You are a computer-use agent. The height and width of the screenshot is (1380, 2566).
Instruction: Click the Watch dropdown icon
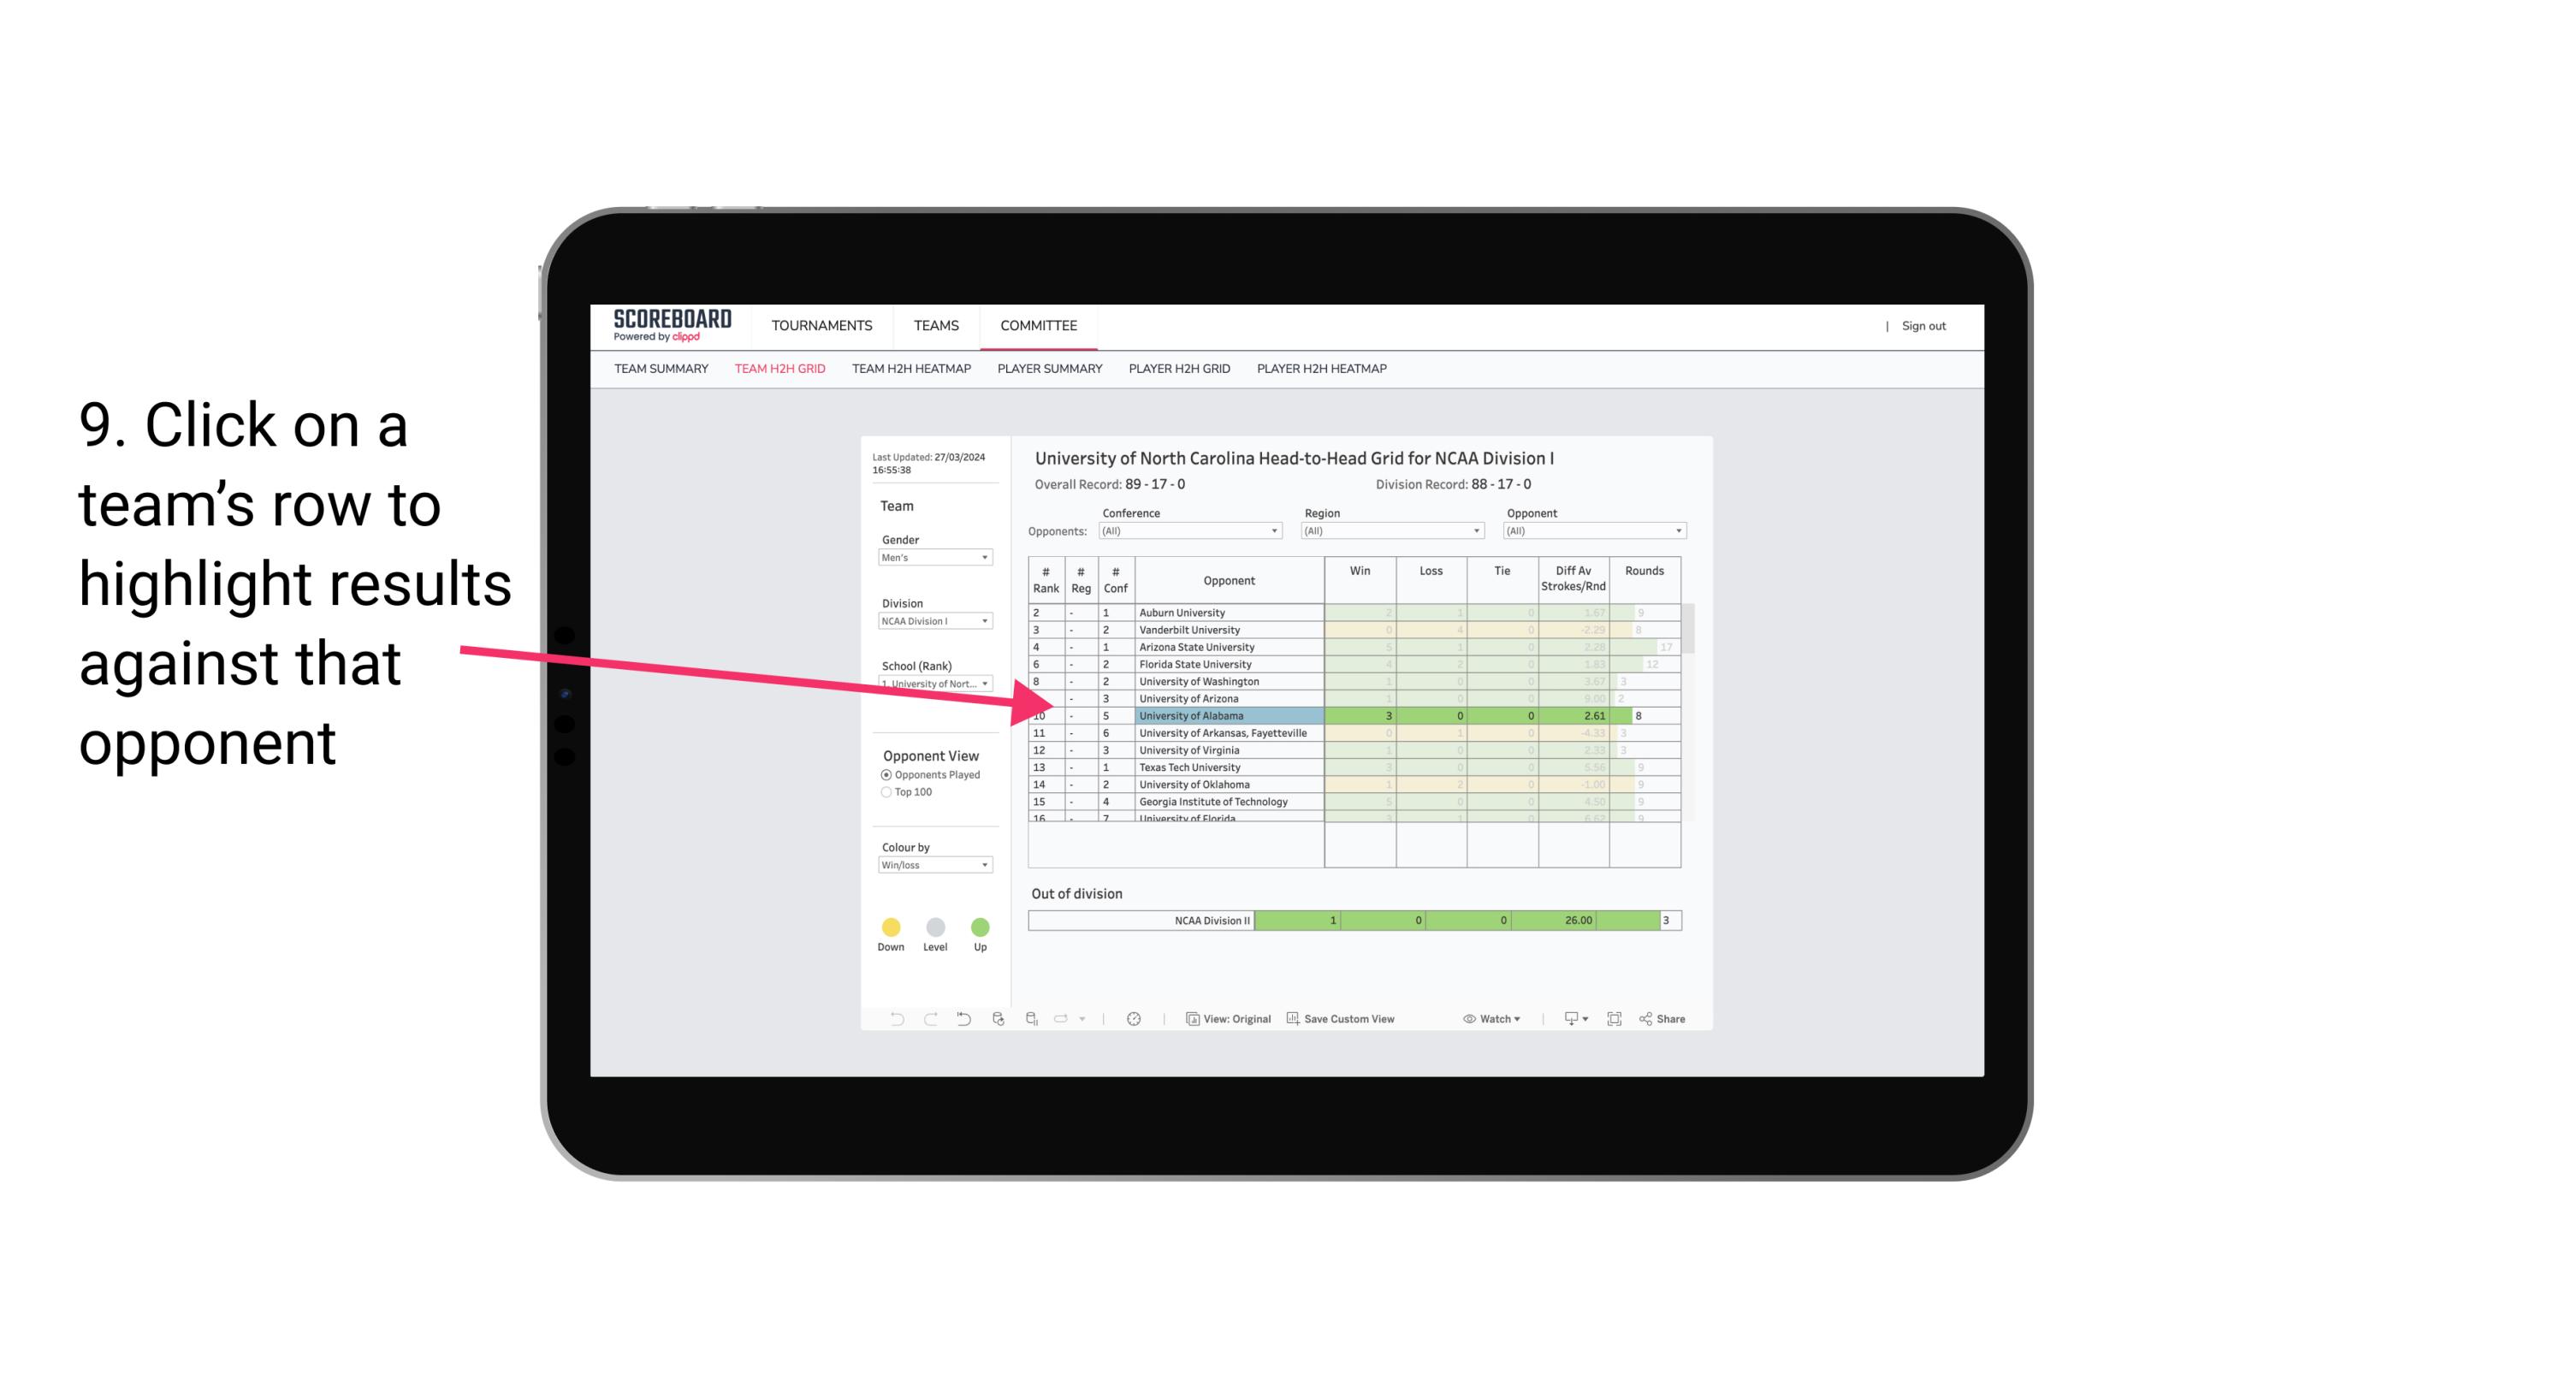(1518, 1020)
